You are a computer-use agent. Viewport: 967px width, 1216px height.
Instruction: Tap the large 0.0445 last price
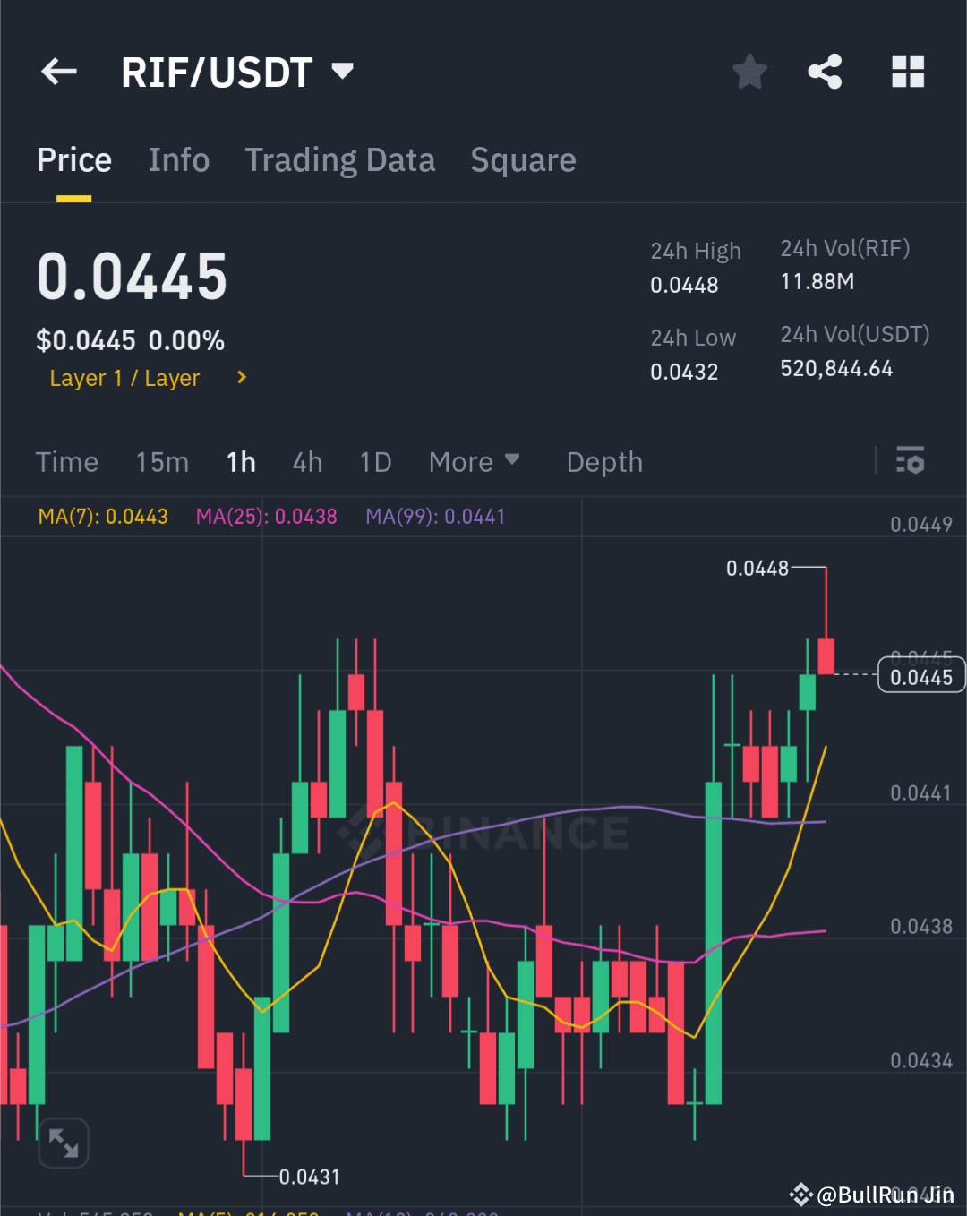coord(132,276)
